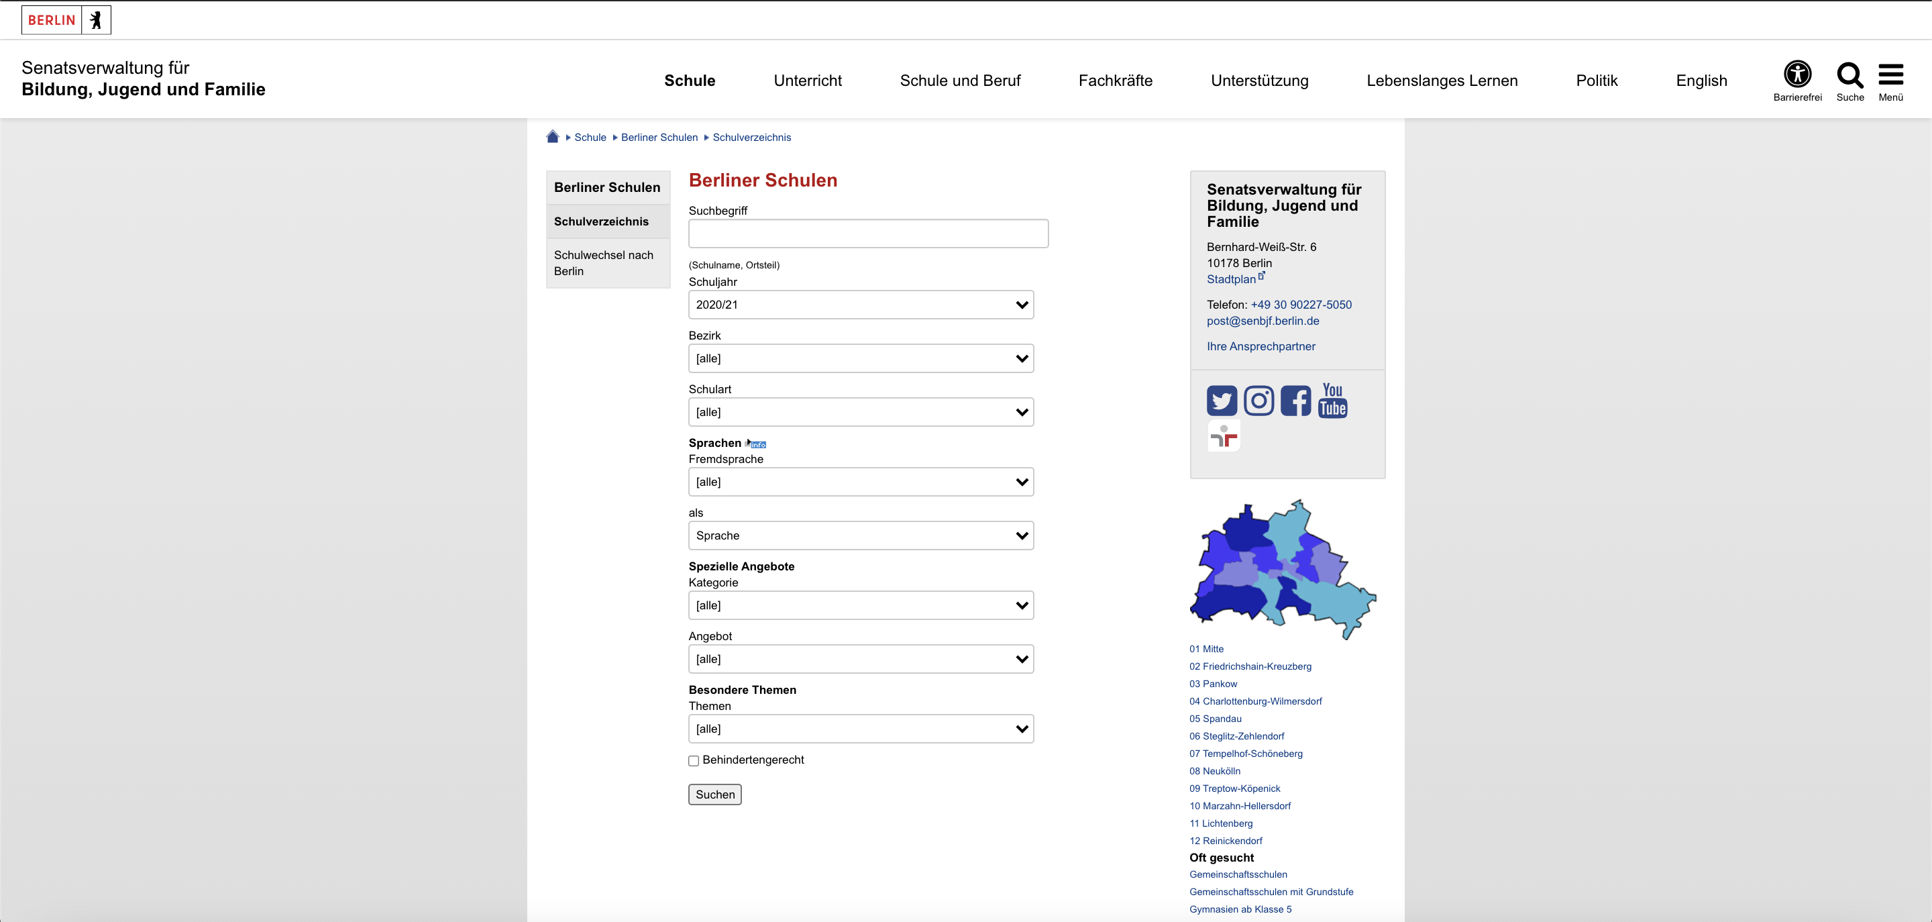The image size is (1932, 922).
Task: Open the Fachkräfte navigation item
Action: [1115, 81]
